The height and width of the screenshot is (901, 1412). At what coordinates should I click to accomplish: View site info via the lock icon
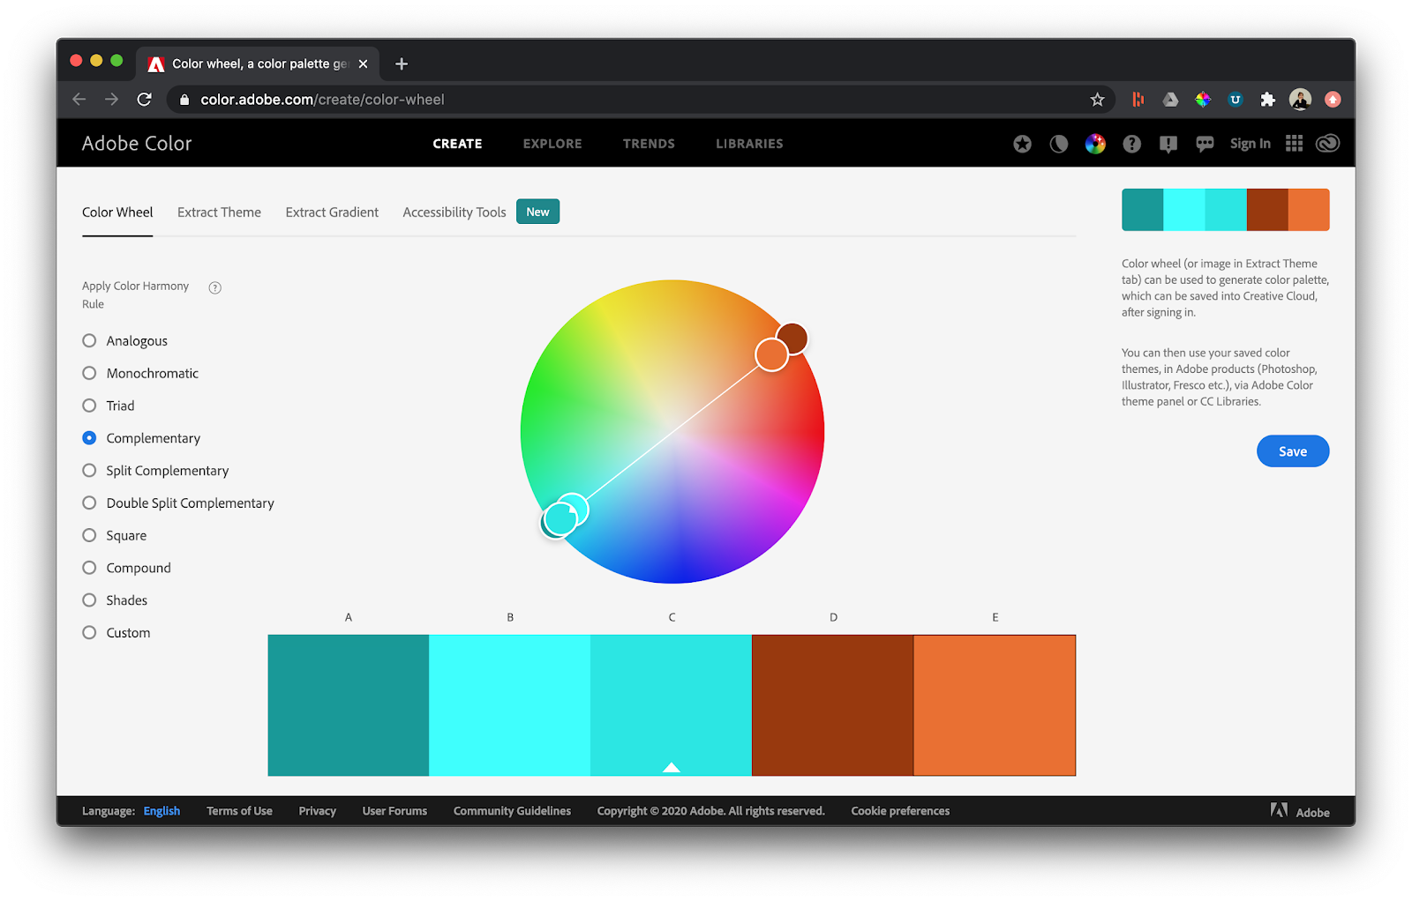(x=184, y=100)
